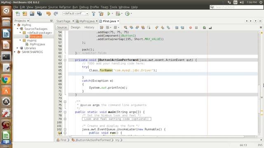
Task: Open the Tools menu
Action: coord(113,7)
